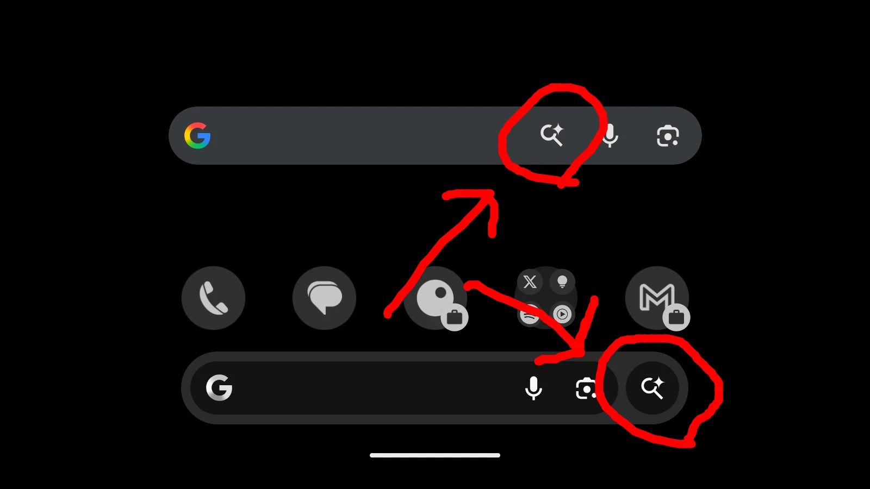Open Spotify from the app folder
This screenshot has height=489, width=870.
[x=530, y=314]
